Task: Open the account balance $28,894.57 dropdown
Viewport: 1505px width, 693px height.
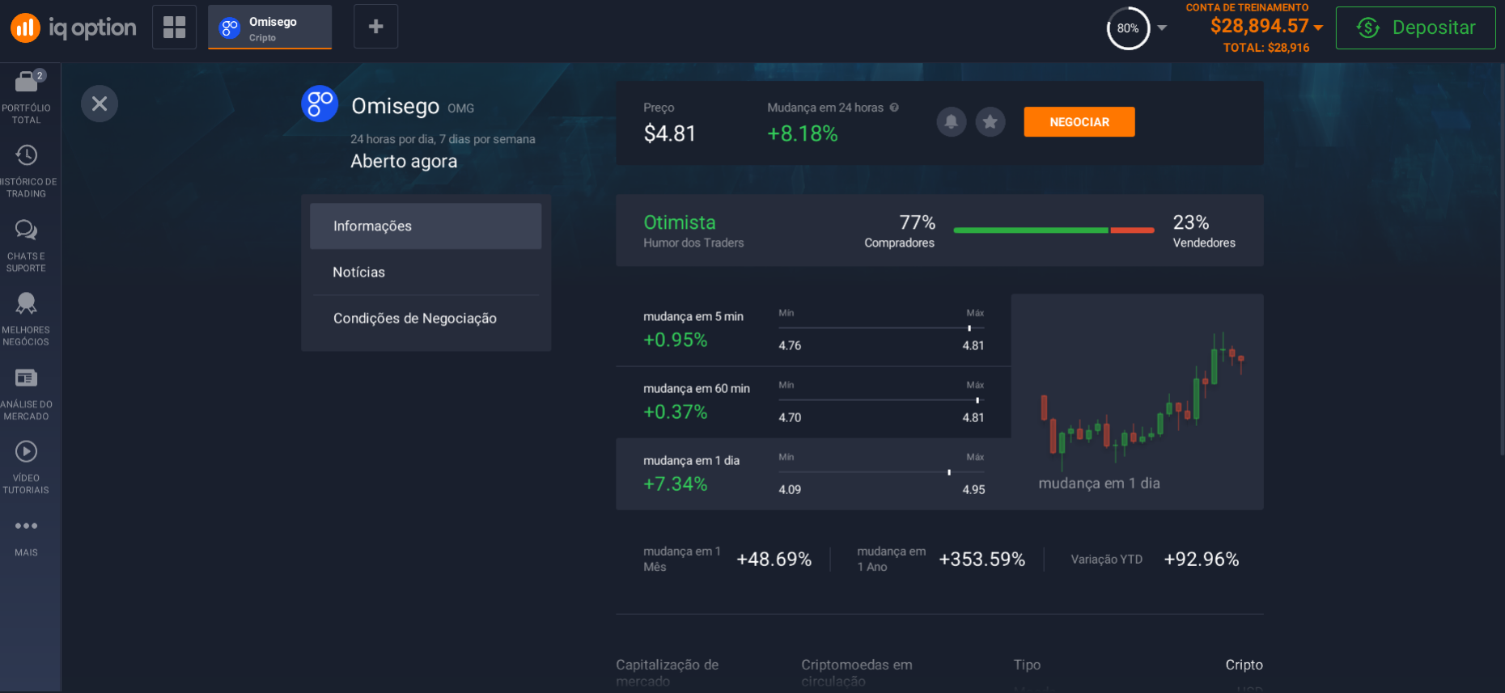Action: tap(1266, 26)
